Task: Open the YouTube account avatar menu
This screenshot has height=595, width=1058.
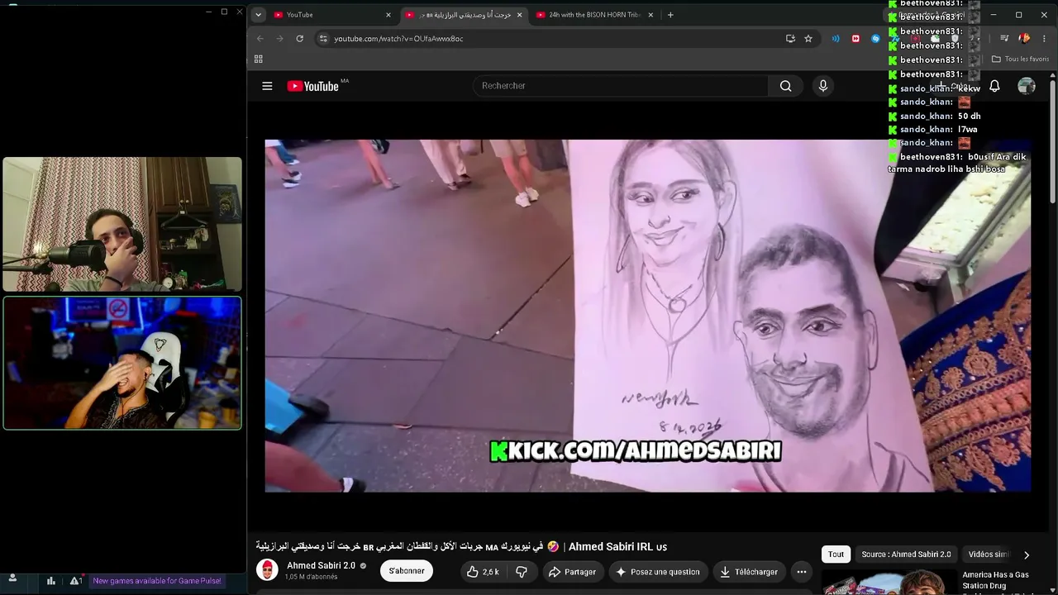Action: coord(1027,86)
